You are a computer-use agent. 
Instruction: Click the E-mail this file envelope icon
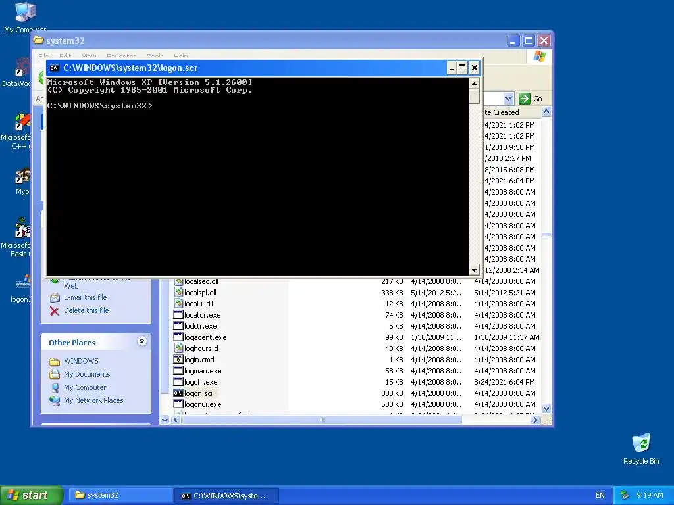click(x=55, y=298)
